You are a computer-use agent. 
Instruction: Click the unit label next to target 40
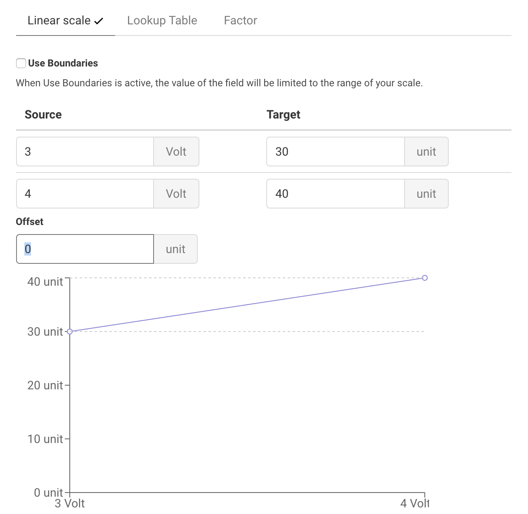[426, 194]
